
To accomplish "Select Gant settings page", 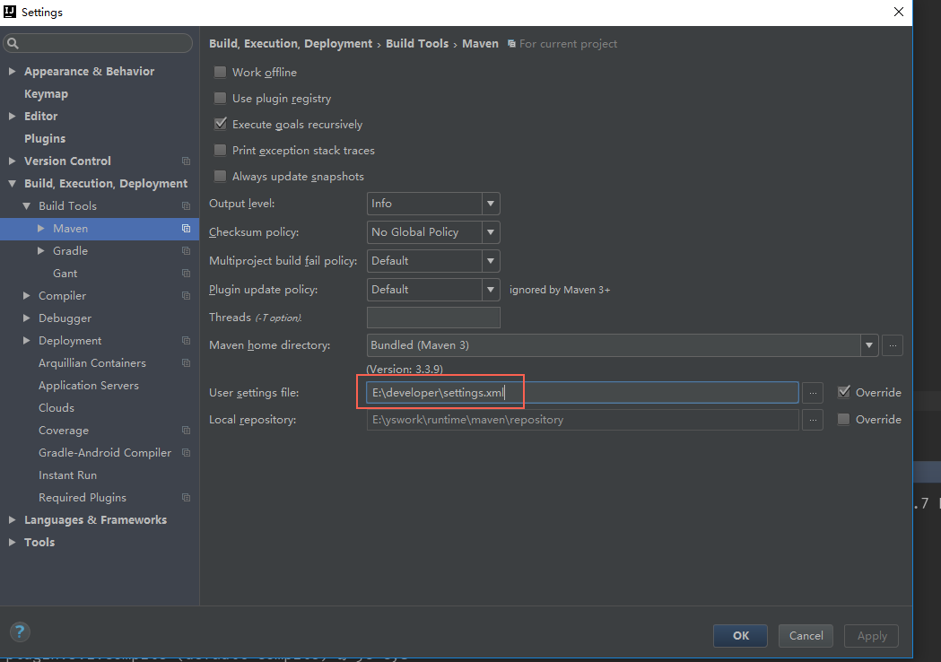I will [x=65, y=273].
